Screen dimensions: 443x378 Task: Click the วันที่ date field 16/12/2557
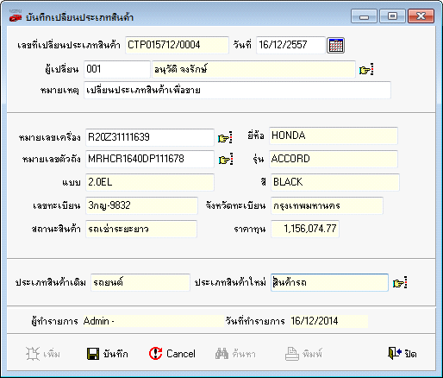pos(290,45)
